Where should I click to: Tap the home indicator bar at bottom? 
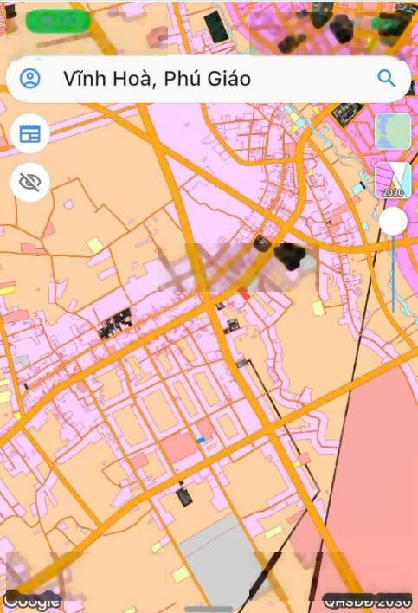(209, 610)
